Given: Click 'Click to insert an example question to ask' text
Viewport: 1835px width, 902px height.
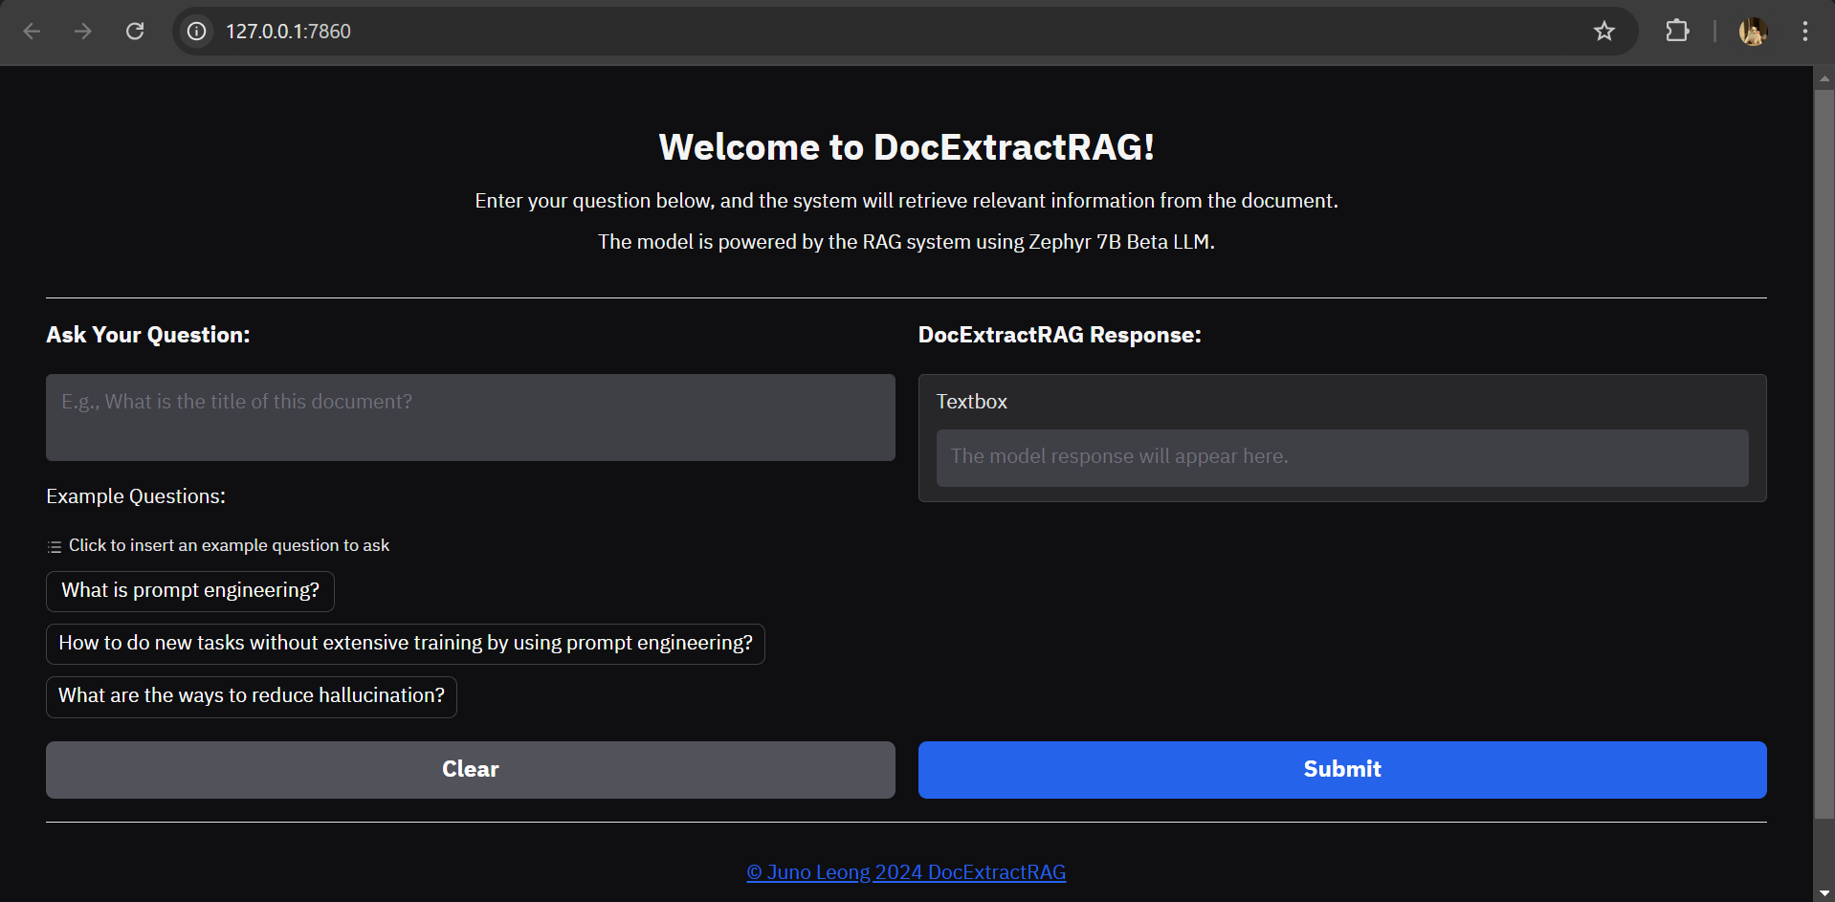Looking at the screenshot, I should pyautogui.click(x=229, y=545).
